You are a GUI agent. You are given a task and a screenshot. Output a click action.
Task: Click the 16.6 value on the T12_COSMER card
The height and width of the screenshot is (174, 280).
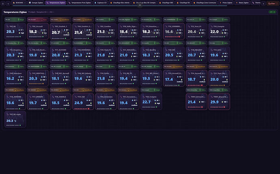coord(169,31)
